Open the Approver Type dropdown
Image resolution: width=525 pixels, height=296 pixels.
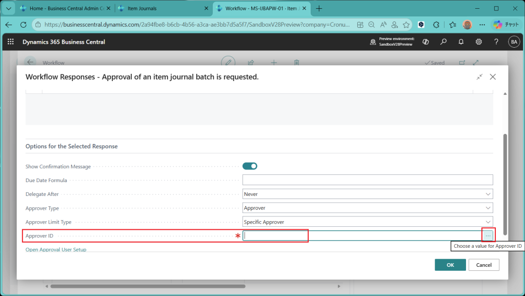point(367,208)
